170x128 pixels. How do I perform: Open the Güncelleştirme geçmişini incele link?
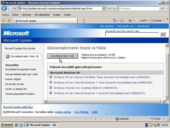(20, 69)
